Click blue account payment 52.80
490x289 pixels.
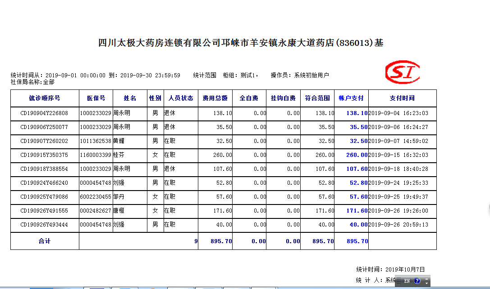359,183
